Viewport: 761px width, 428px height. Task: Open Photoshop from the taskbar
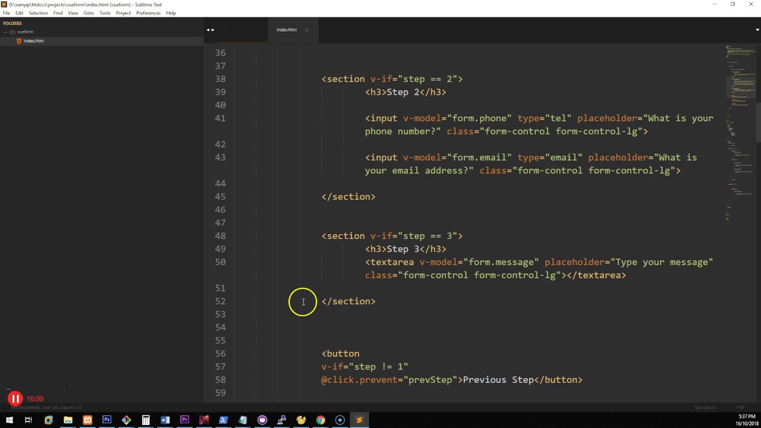(x=107, y=420)
